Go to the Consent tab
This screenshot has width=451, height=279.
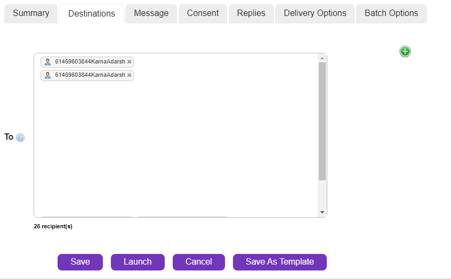point(203,13)
